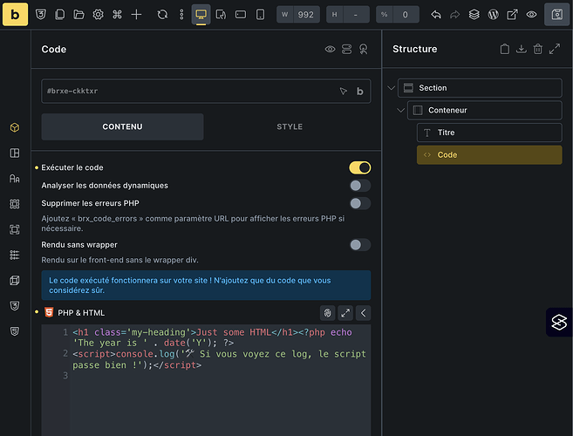Collapse the PHP & HTML section chevron
573x436 pixels.
[363, 313]
